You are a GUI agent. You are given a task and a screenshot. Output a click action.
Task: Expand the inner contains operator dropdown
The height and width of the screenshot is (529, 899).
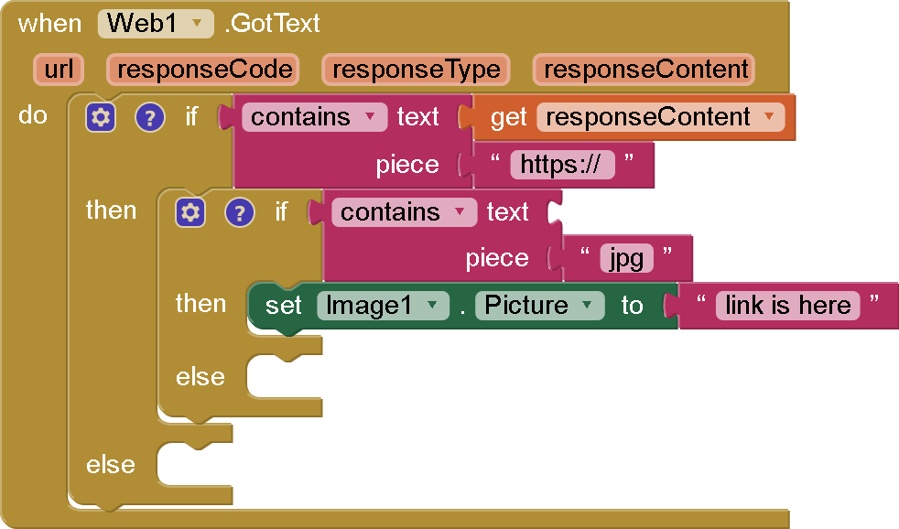coord(460,212)
